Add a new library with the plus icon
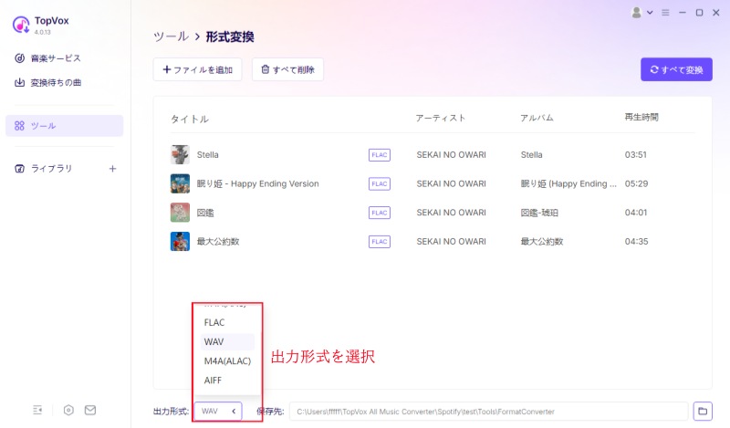Image resolution: width=730 pixels, height=428 pixels. point(112,169)
